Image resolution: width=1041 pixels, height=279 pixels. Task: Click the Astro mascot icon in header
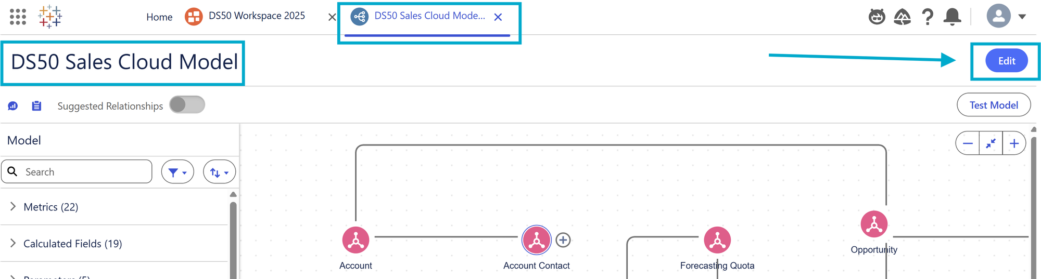click(877, 17)
